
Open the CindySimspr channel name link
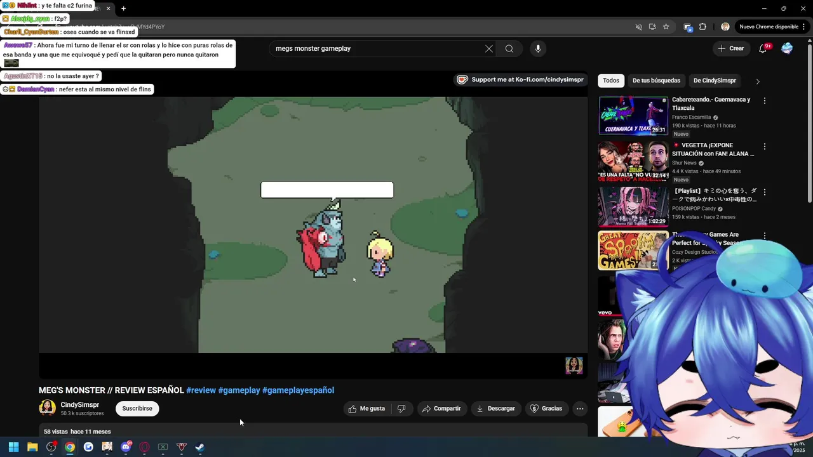click(79, 405)
